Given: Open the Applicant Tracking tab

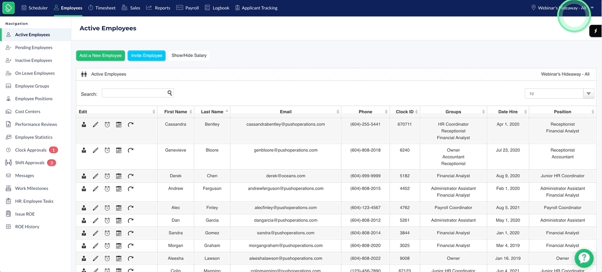Looking at the screenshot, I should 256,8.
